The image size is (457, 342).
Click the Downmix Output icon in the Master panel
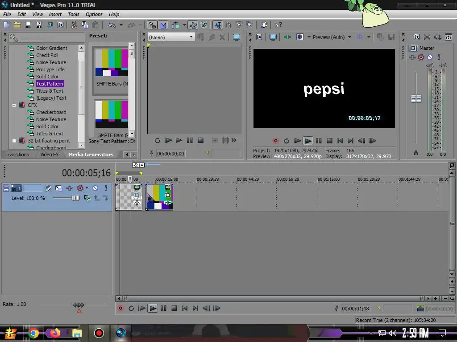pos(427,37)
